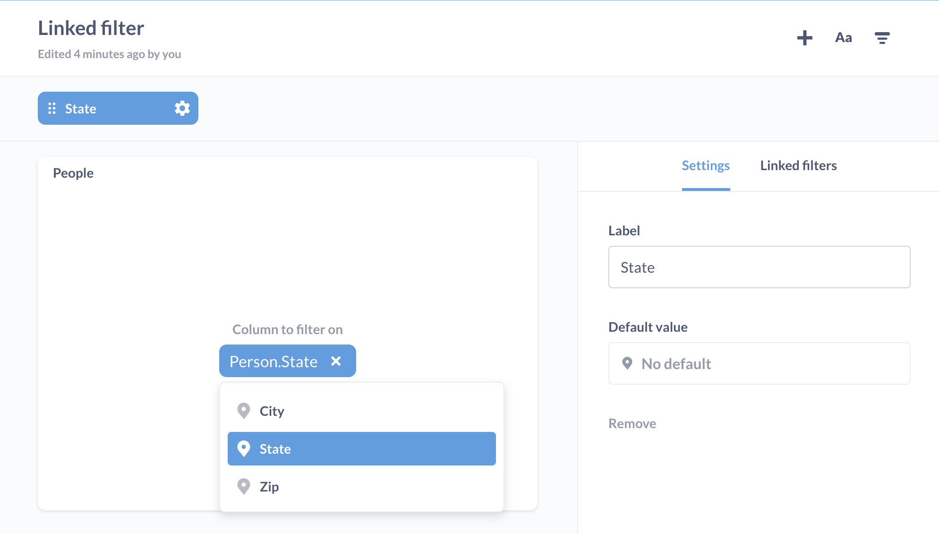Expand the column to filter dropdown
The height and width of the screenshot is (534, 939).
point(288,361)
